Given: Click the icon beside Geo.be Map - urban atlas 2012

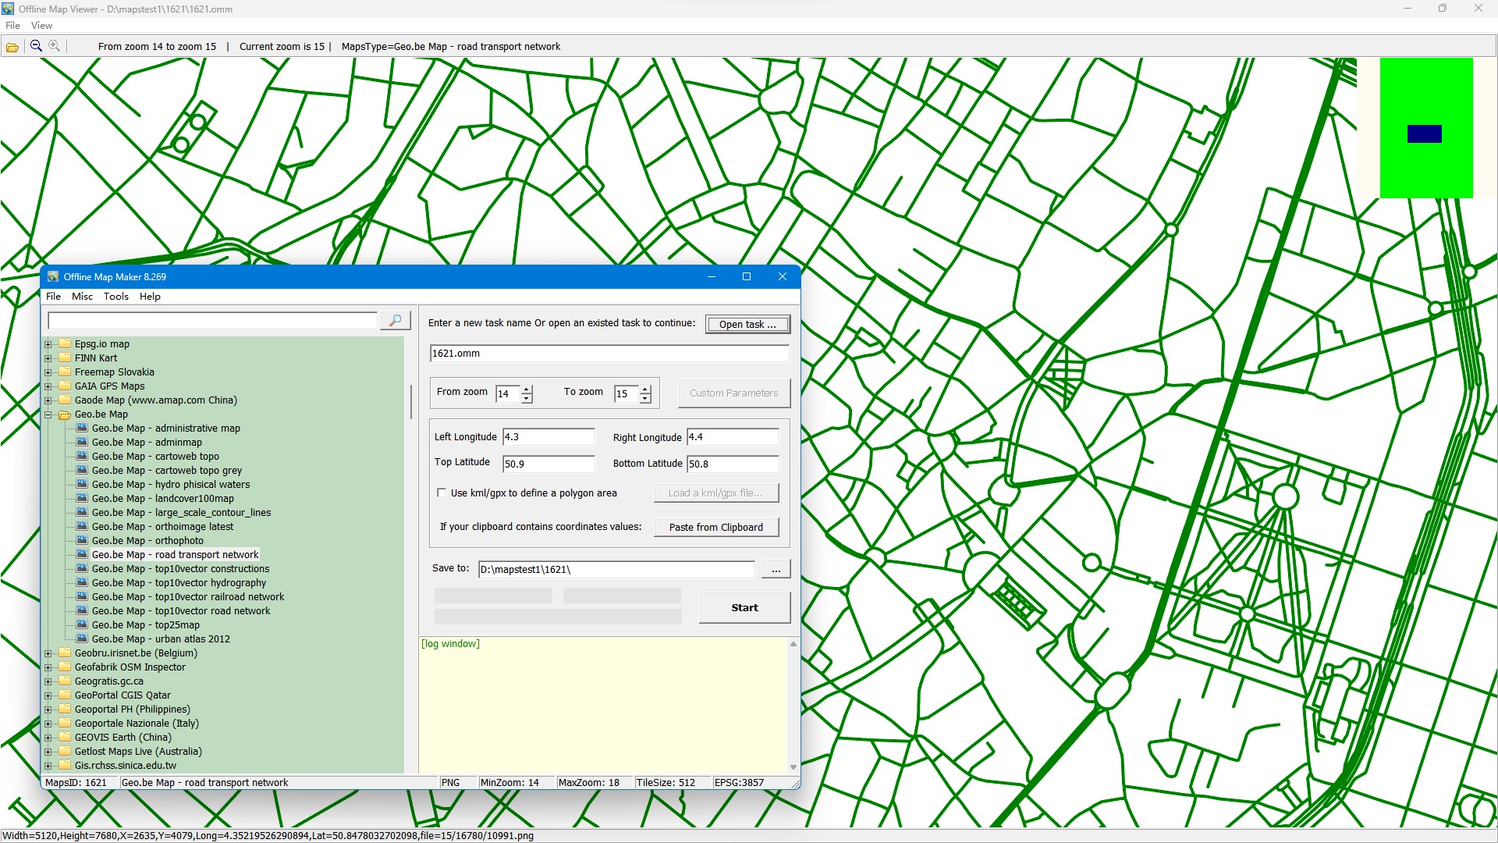Looking at the screenshot, I should (x=82, y=638).
